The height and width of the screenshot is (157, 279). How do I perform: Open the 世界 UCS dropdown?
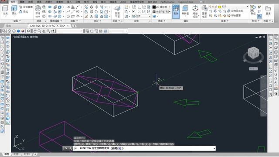[x=150, y=16]
